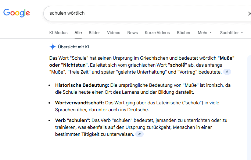
Task: Click the sparkle icon beside Übersicht mit KI
Action: click(x=53, y=47)
